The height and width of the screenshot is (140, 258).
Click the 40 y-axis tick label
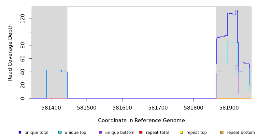22,72
